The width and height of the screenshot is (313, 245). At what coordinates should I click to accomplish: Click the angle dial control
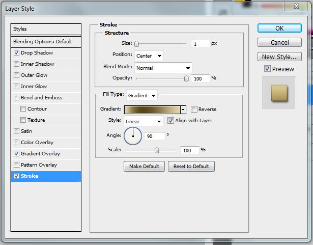pyautogui.click(x=133, y=135)
